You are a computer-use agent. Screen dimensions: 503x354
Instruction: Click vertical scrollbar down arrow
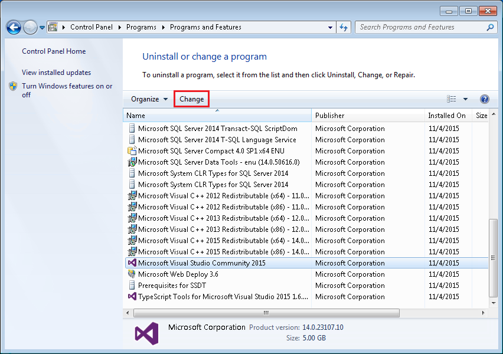click(494, 303)
